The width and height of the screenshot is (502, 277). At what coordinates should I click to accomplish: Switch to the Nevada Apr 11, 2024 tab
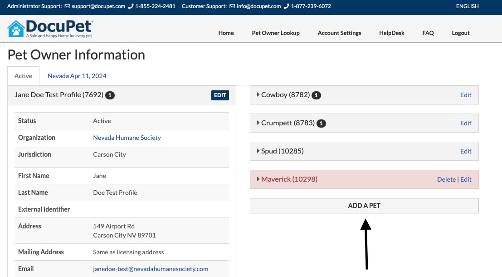pyautogui.click(x=77, y=76)
